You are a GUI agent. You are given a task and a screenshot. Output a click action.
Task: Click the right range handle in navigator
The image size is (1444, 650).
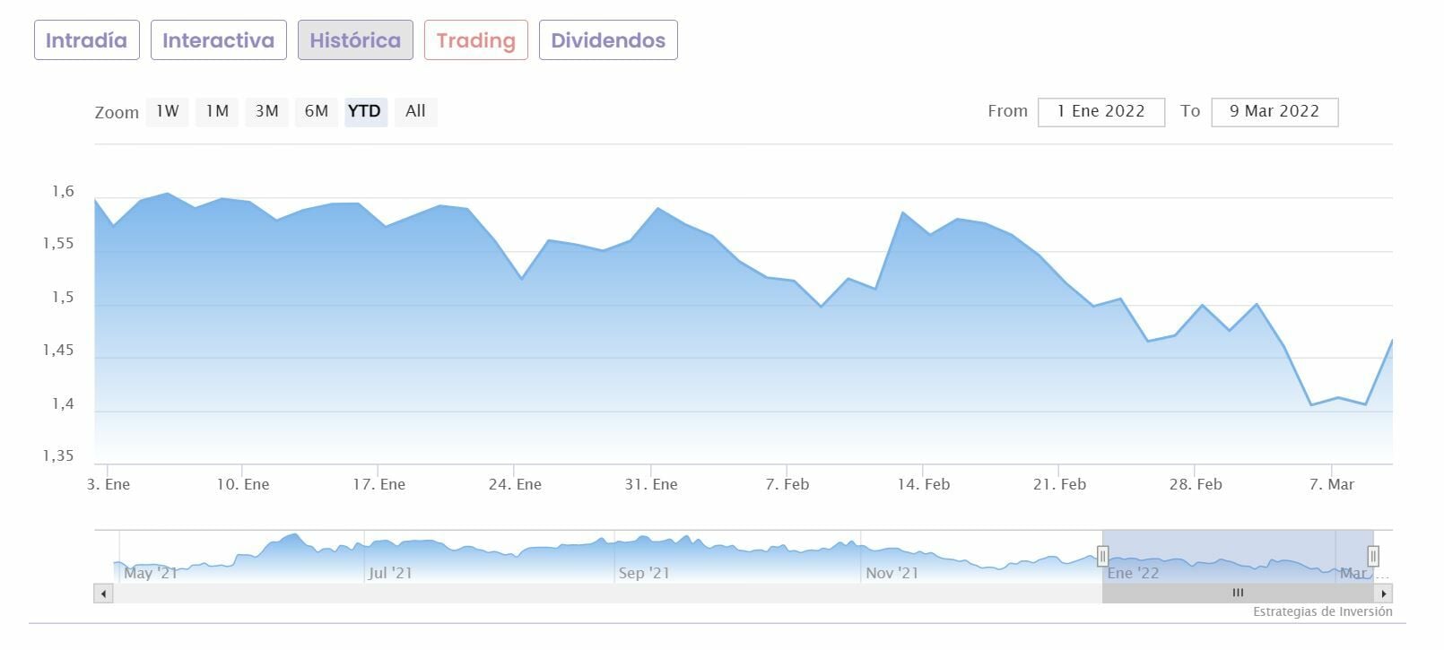[x=1372, y=556]
